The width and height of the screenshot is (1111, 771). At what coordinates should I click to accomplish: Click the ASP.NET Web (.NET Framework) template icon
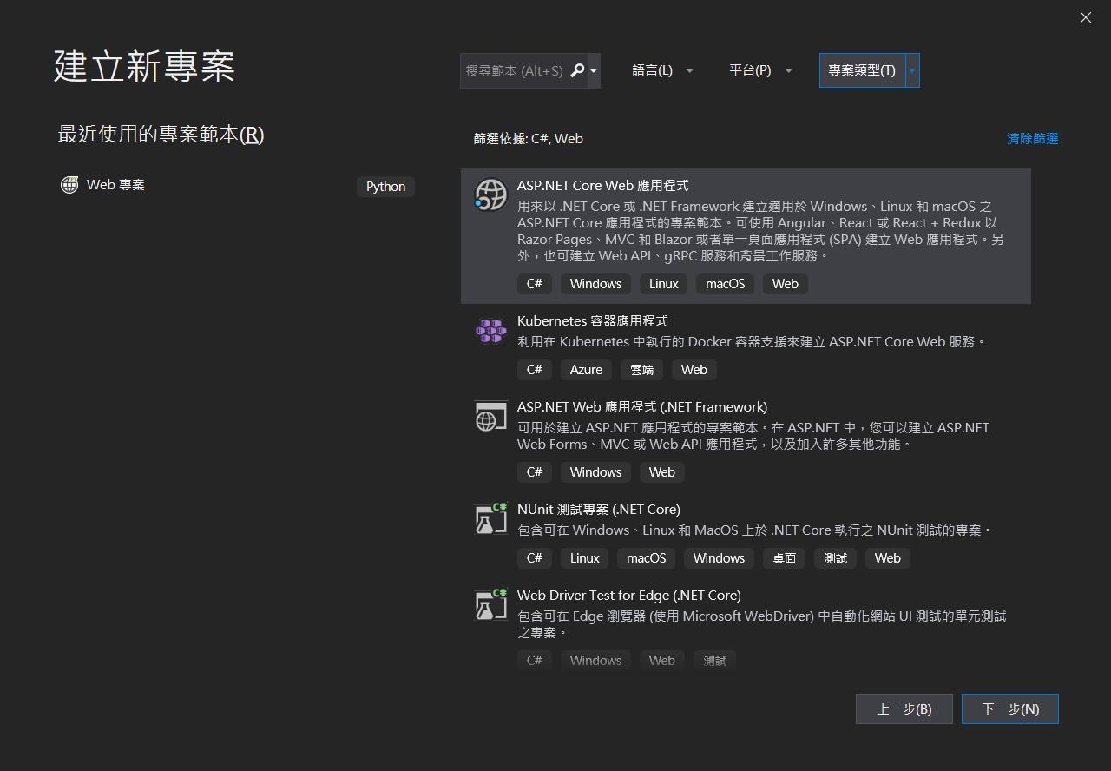pyautogui.click(x=490, y=417)
